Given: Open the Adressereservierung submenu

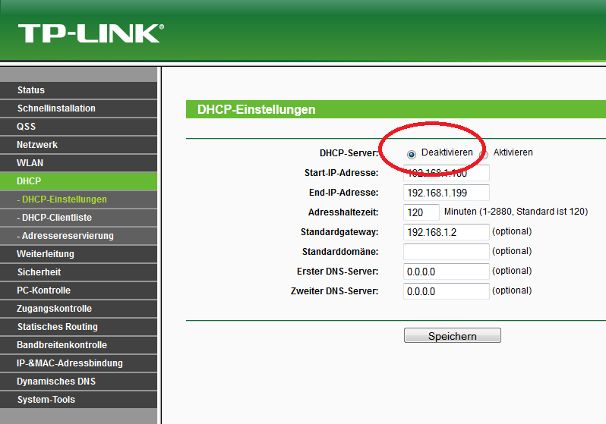Looking at the screenshot, I should pos(78,236).
